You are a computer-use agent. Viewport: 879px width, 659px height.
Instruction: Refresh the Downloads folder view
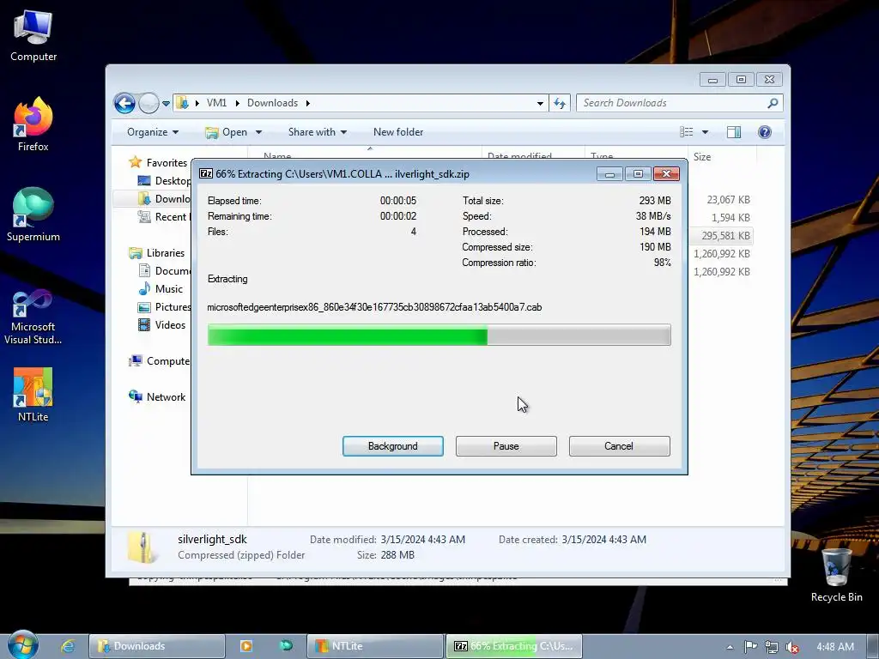[x=560, y=103]
